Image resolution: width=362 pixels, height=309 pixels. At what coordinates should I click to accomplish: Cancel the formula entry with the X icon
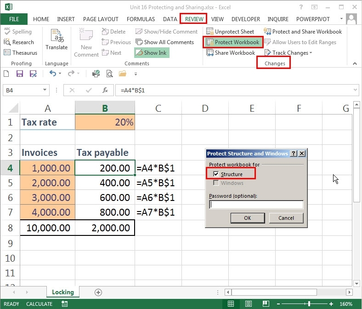72,90
